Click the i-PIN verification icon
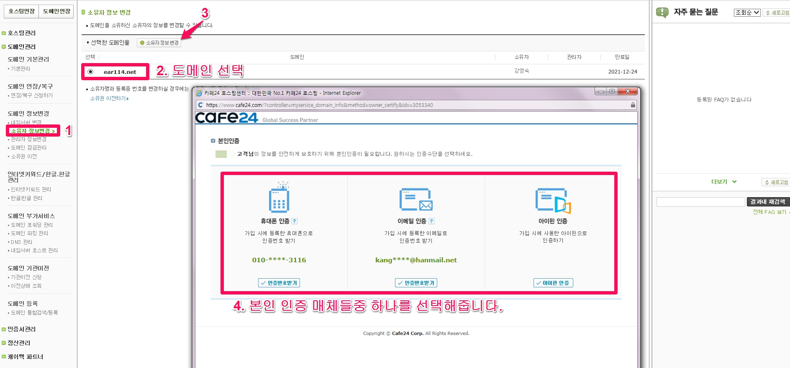 click(x=553, y=200)
